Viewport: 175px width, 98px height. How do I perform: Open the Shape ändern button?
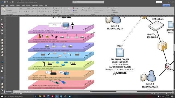pos(109,10)
